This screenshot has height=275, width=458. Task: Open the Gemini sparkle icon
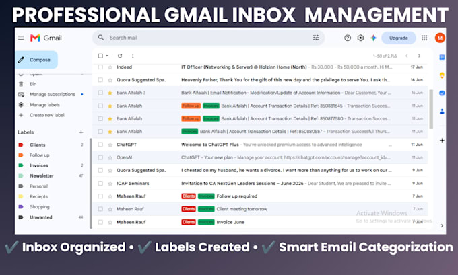tap(373, 38)
